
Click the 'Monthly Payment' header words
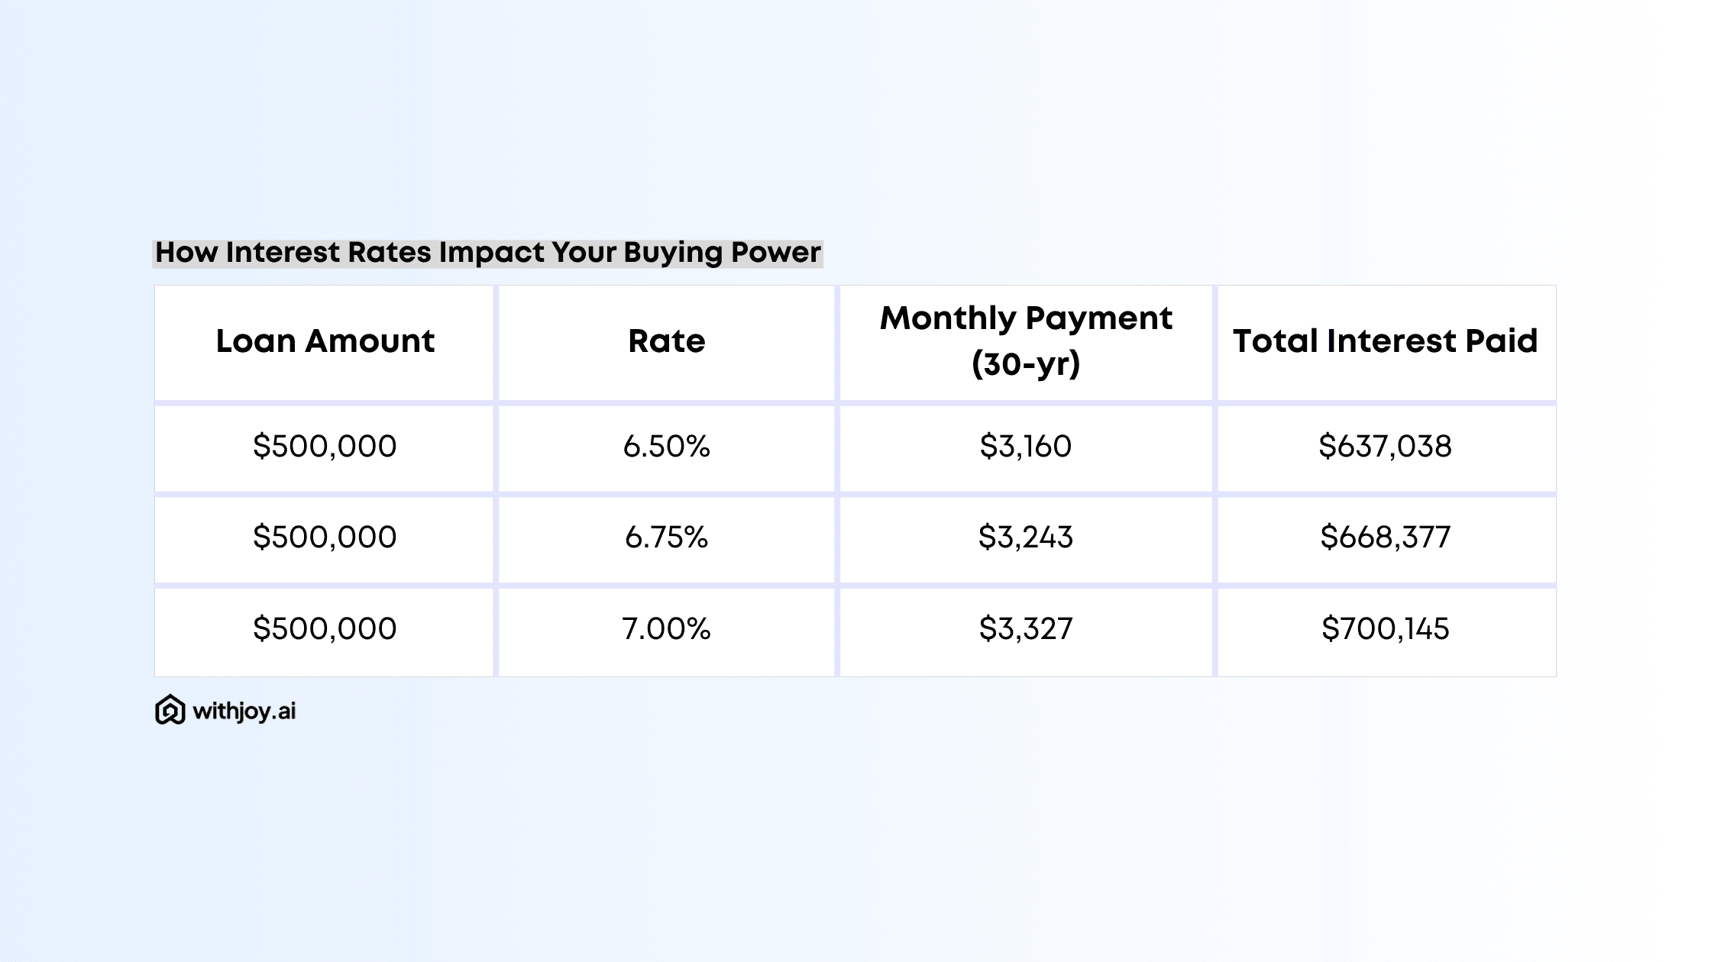[1025, 318]
